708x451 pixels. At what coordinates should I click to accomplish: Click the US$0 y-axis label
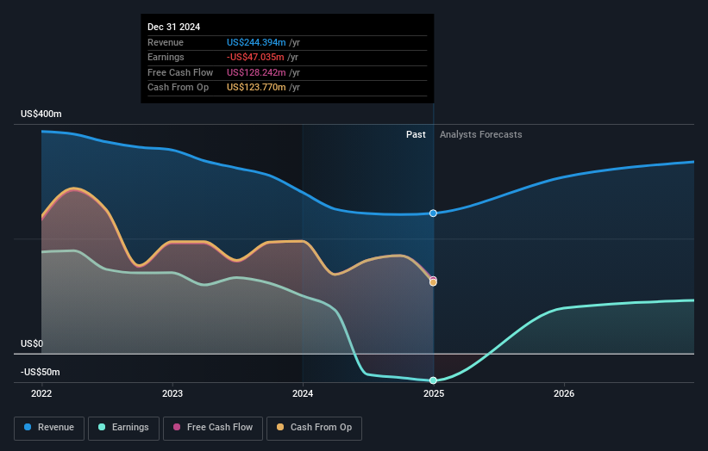click(32, 343)
